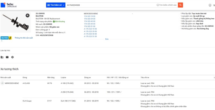Screen dimensions: 215x110
Task: Open OE number 176 323 29 00
Action: point(89,19)
